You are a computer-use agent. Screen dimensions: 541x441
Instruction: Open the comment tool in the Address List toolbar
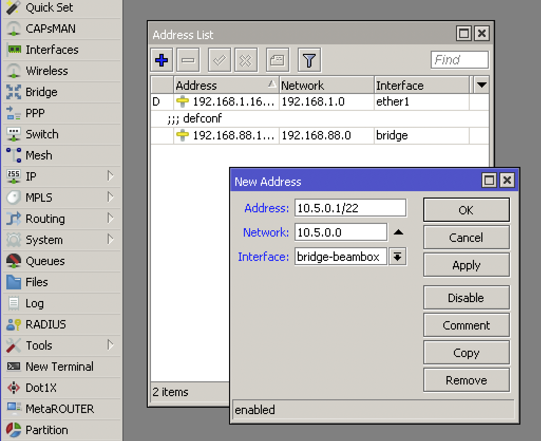278,60
